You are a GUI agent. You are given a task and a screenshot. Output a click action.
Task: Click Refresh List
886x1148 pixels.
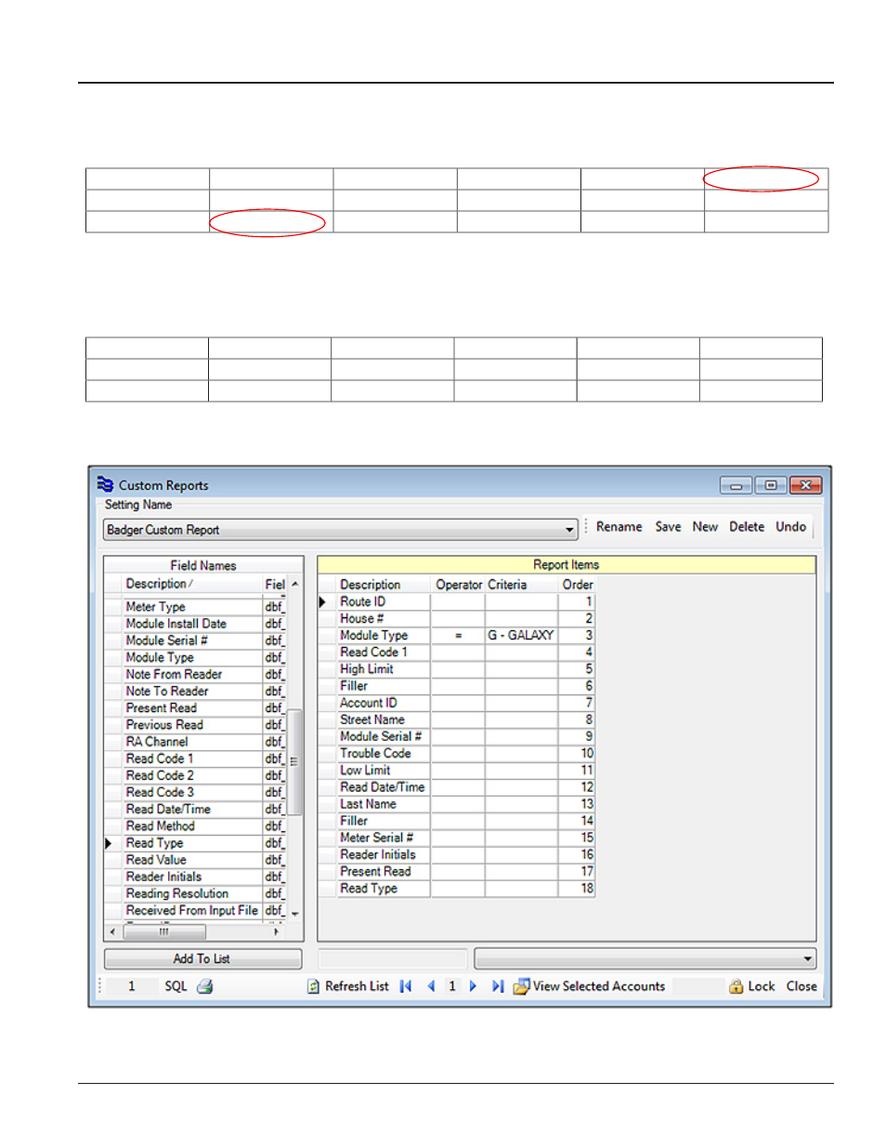pos(357,986)
